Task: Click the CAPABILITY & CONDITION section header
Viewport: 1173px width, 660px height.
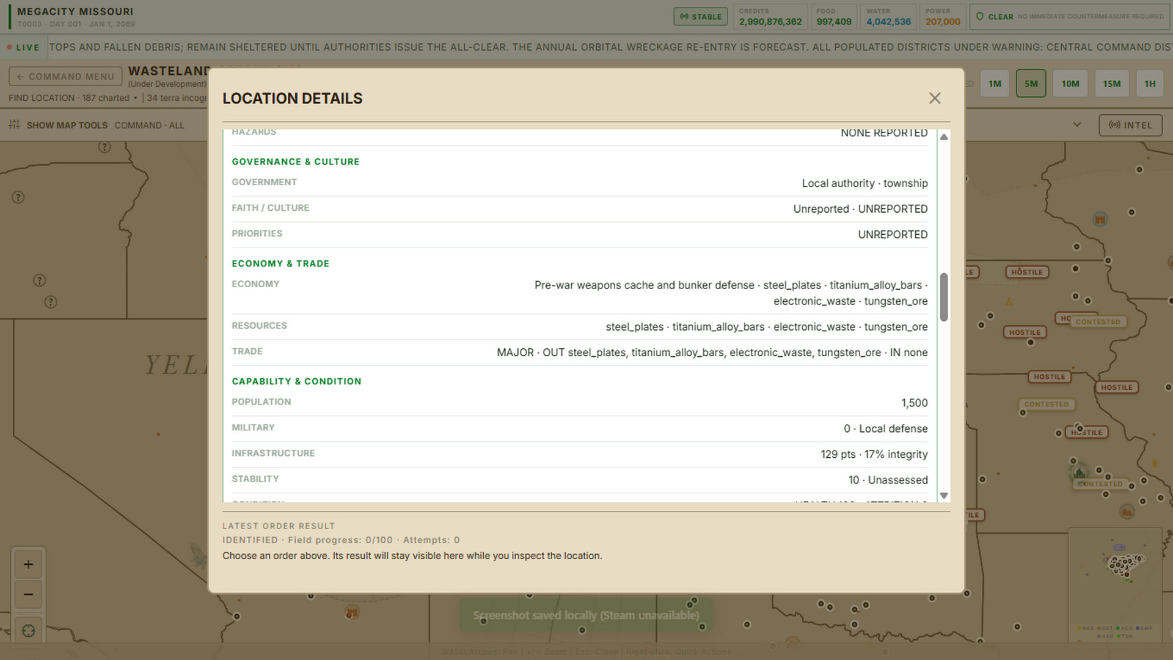Action: click(296, 381)
